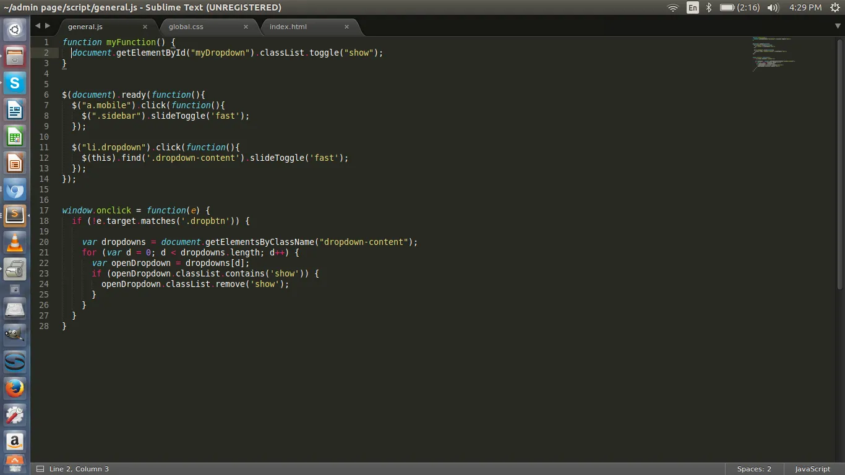
Task: Click the "myDropdown" string on line 2
Action: (220, 53)
